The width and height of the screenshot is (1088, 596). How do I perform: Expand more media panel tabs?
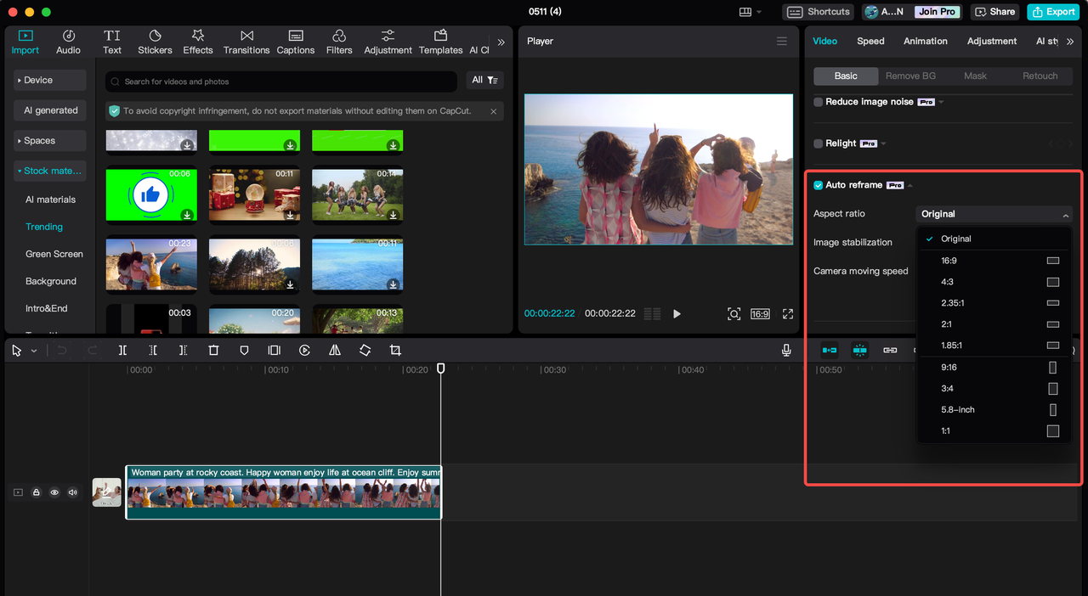point(501,42)
